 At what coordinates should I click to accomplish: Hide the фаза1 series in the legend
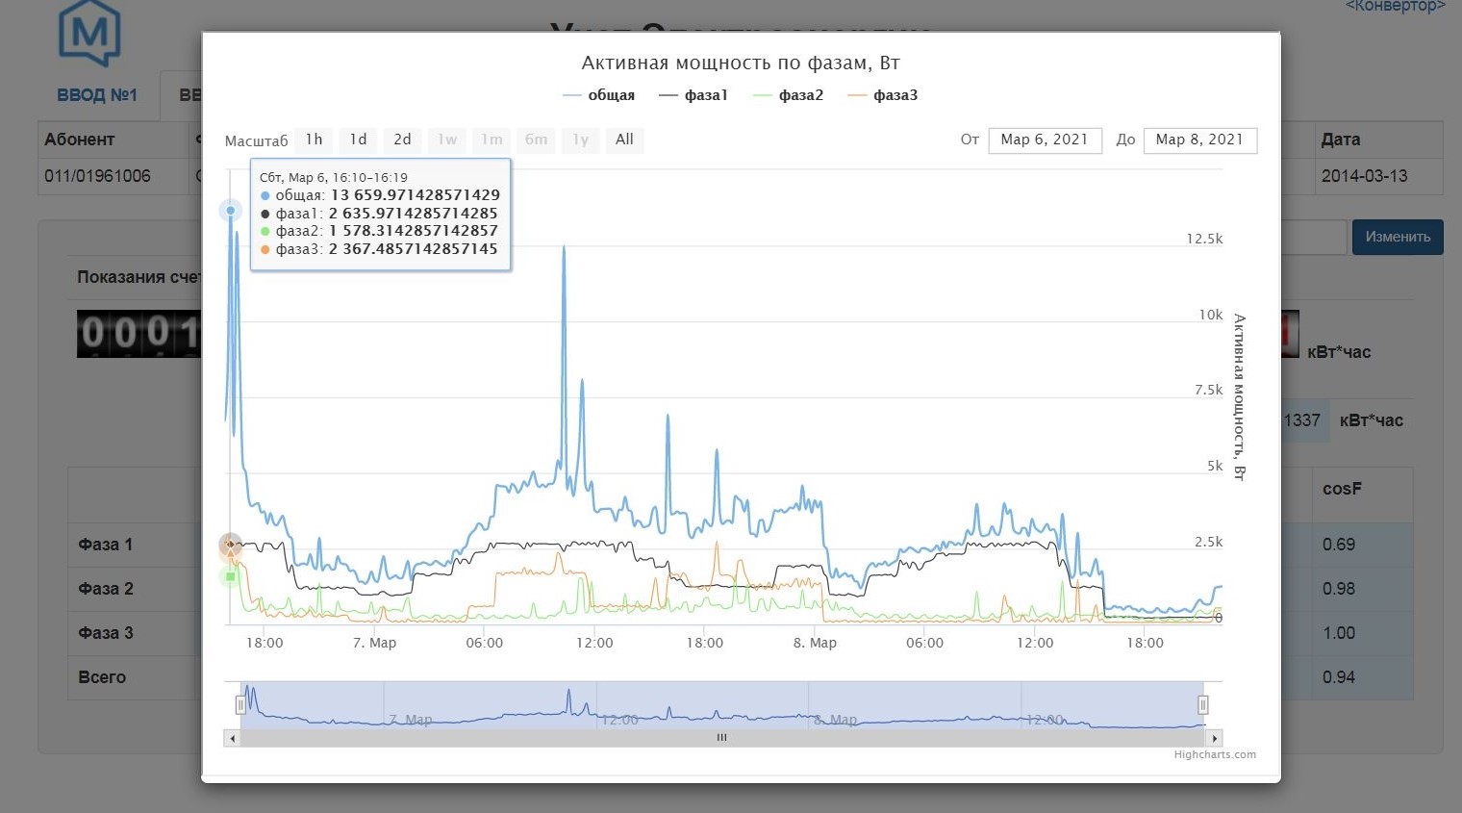pyautogui.click(x=693, y=95)
